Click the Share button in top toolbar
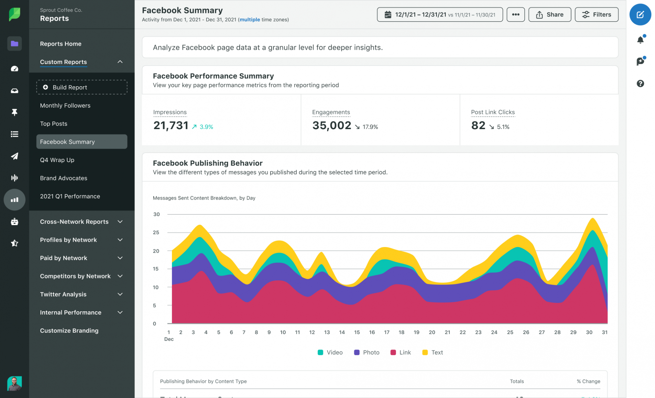 coord(550,15)
